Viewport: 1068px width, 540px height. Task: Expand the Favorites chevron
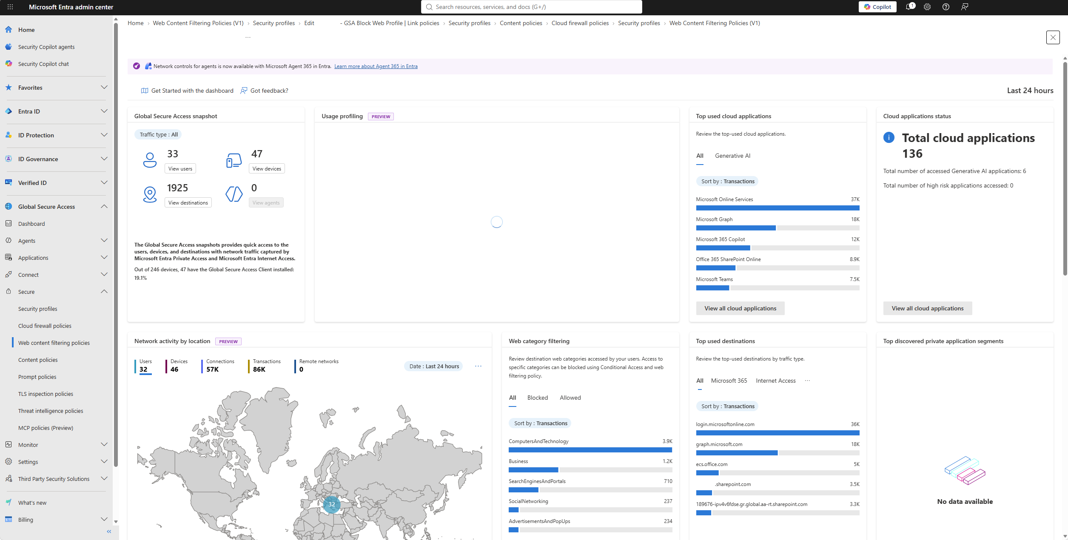point(104,88)
